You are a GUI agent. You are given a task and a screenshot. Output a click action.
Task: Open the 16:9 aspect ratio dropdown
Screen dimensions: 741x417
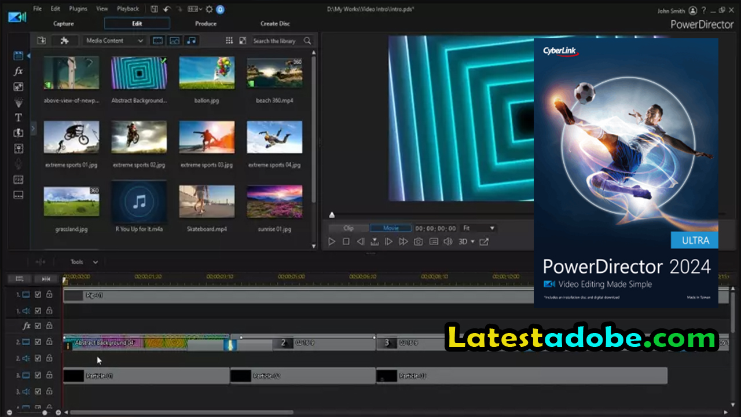coord(193,9)
